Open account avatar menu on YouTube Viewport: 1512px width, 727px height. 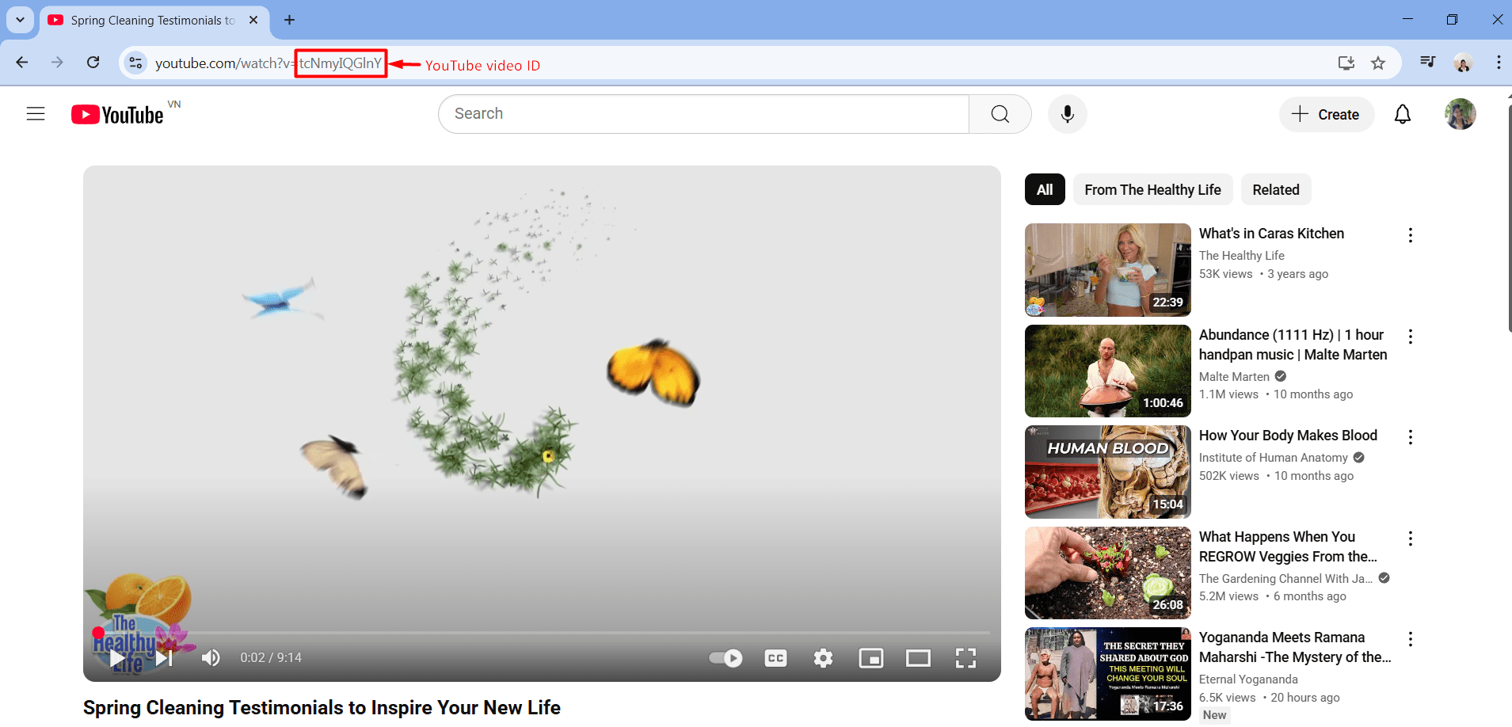point(1460,114)
